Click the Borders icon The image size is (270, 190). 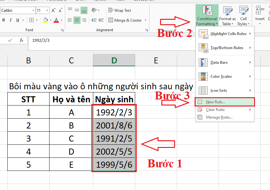tap(32, 20)
